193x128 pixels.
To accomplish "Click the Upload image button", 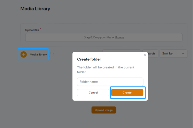I will [x=104, y=110].
